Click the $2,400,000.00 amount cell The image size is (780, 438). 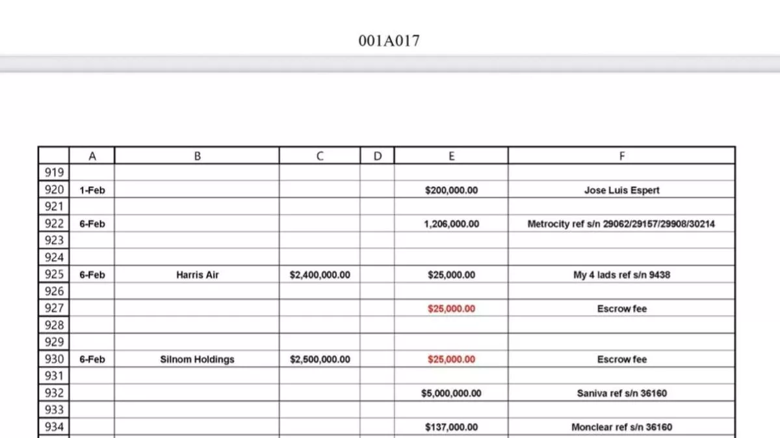coord(320,274)
